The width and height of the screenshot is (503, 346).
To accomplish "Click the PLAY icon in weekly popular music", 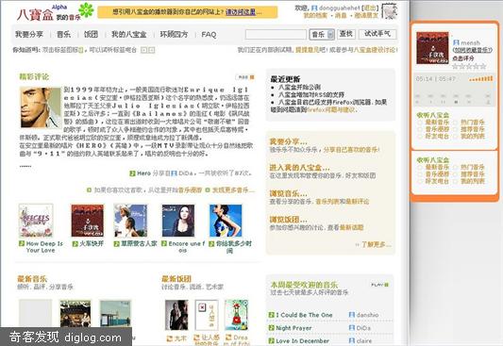I will (380, 285).
